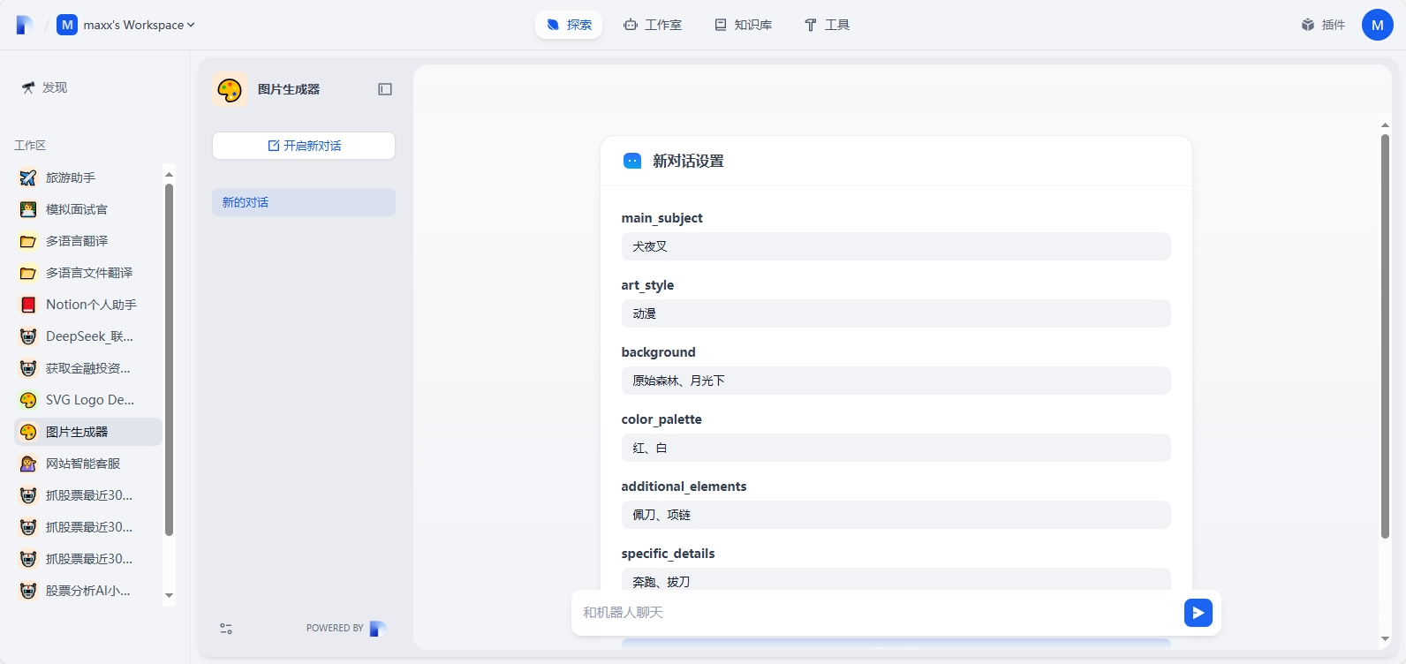This screenshot has height=664, width=1406.
Task: Open the 插件 plugins page
Action: [1323, 25]
